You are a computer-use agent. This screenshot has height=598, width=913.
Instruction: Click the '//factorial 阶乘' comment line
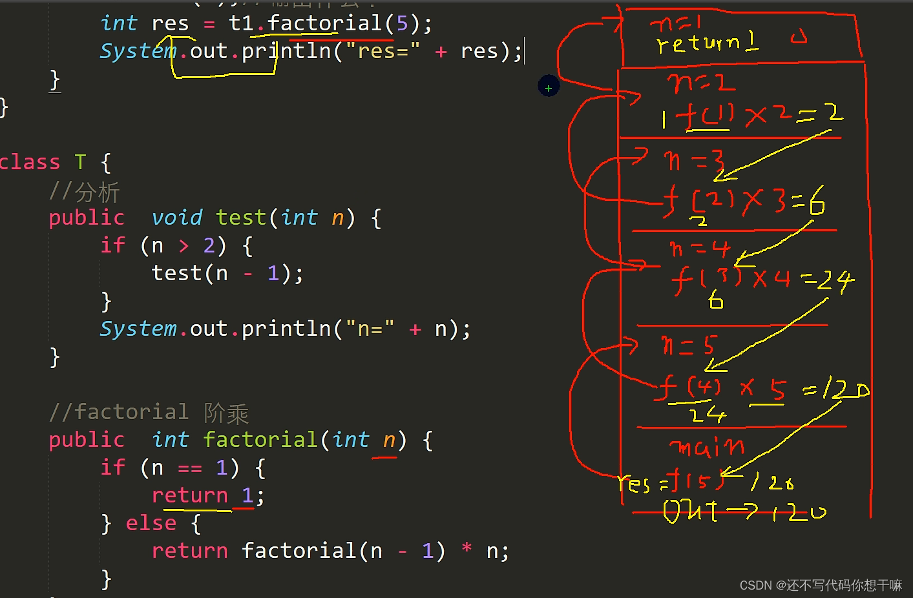tap(149, 412)
